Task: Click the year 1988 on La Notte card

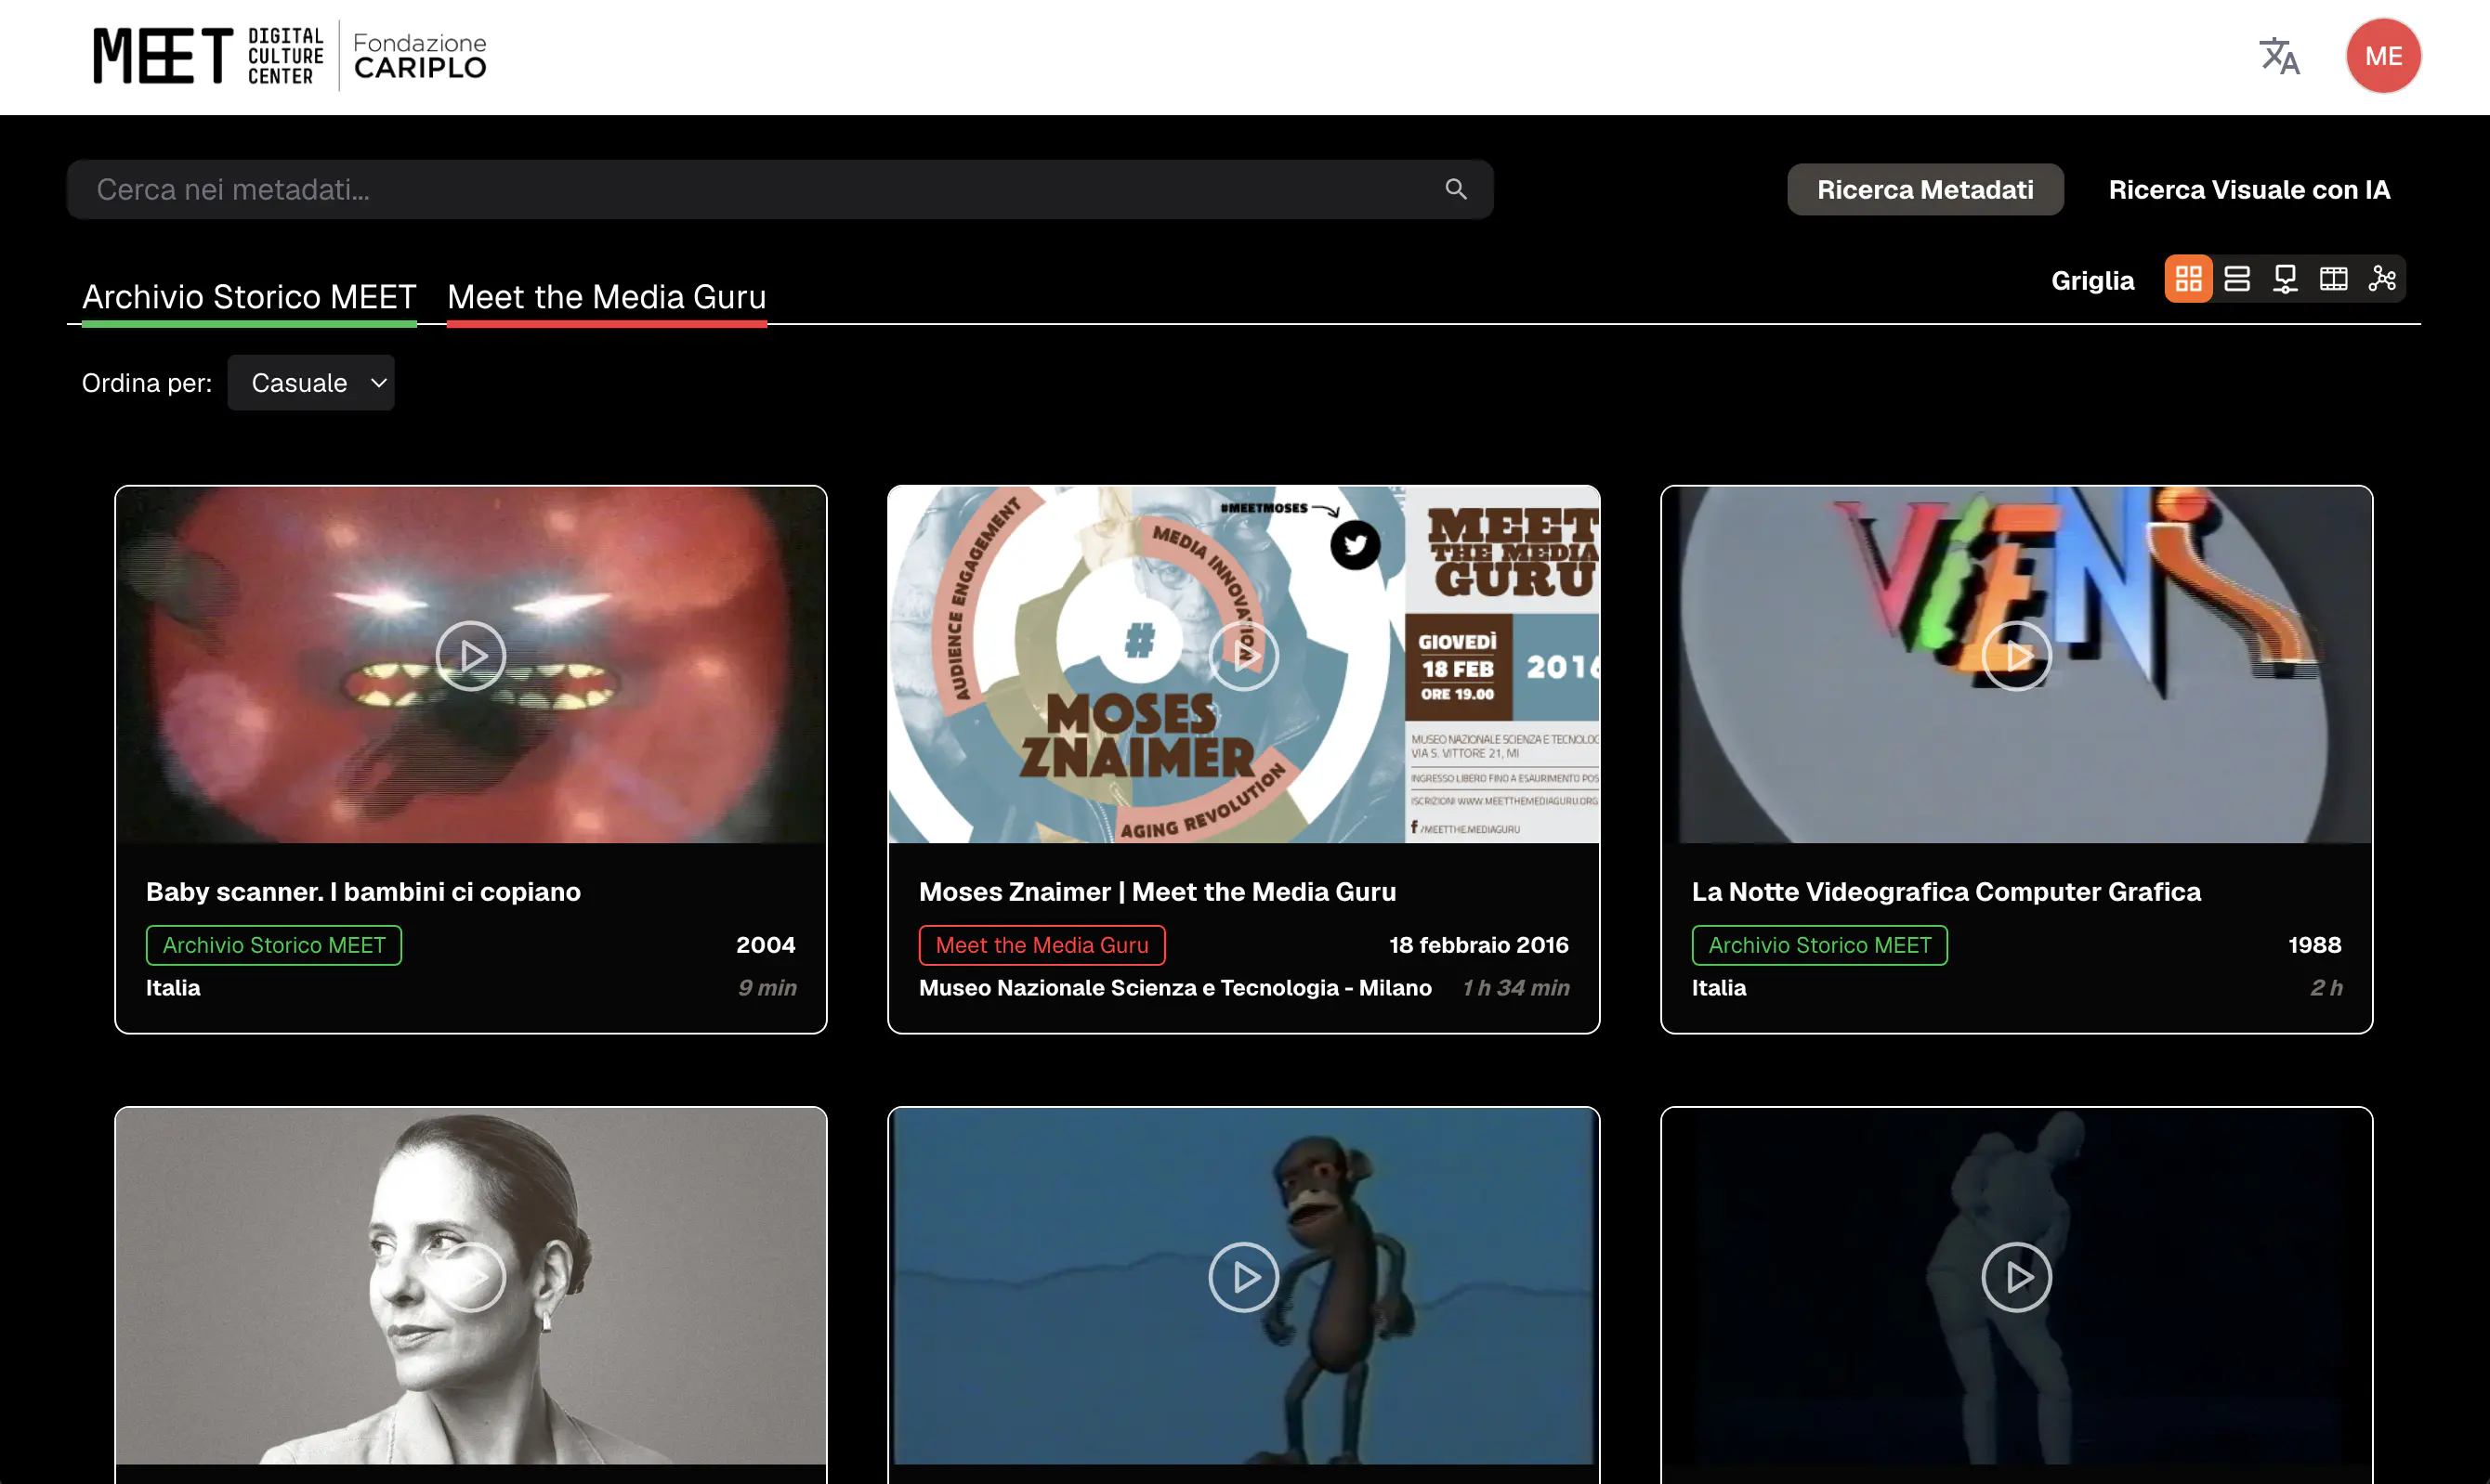Action: (x=2313, y=945)
